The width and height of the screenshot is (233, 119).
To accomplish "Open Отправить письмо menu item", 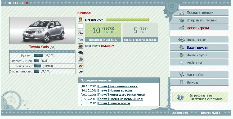I will 199,20.
